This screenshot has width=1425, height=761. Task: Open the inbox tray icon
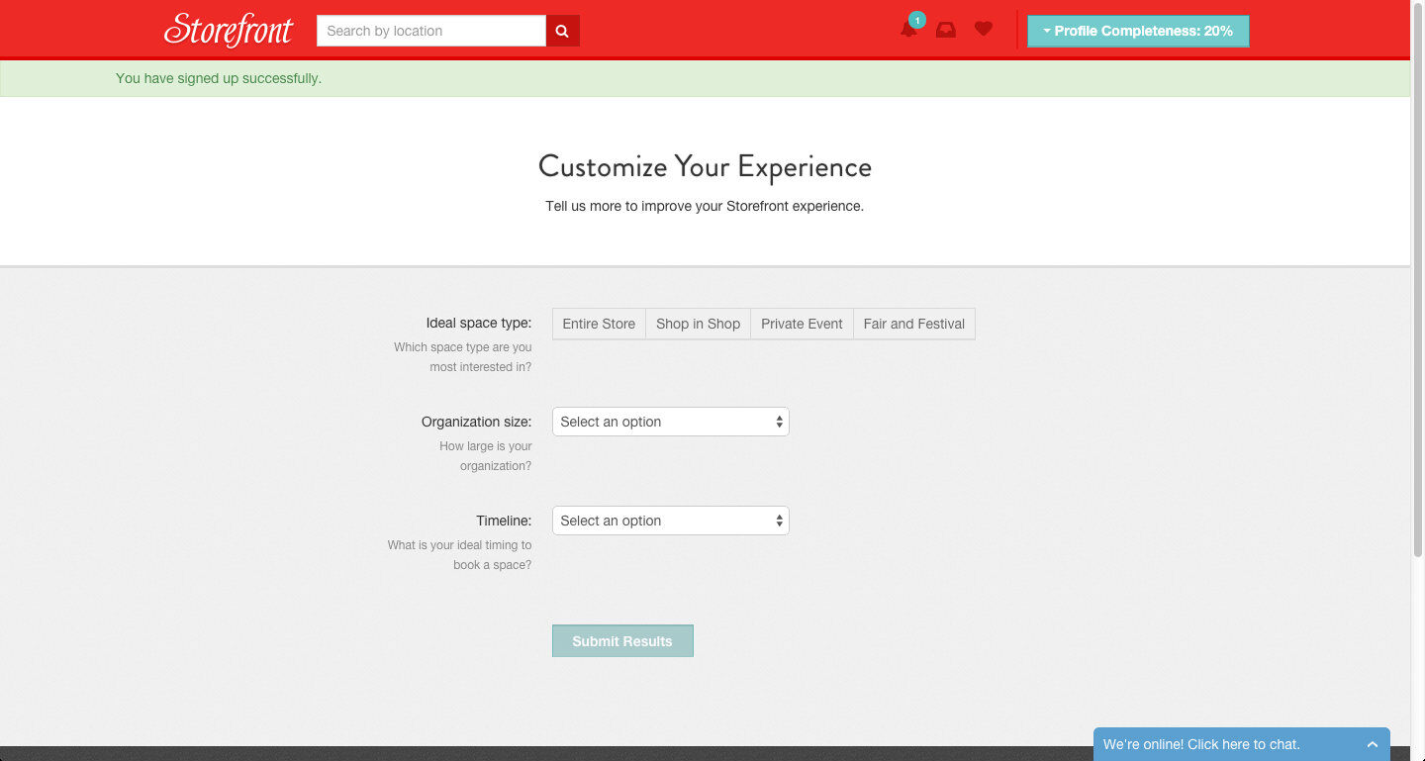(x=946, y=30)
